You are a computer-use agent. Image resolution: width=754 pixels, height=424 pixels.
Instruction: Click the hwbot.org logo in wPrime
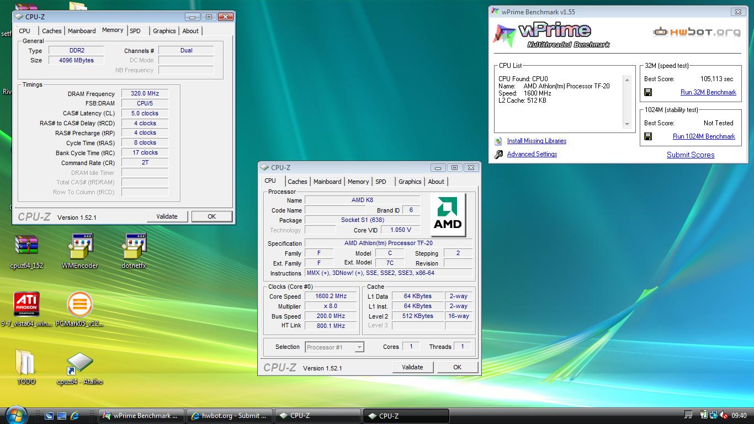coord(697,32)
